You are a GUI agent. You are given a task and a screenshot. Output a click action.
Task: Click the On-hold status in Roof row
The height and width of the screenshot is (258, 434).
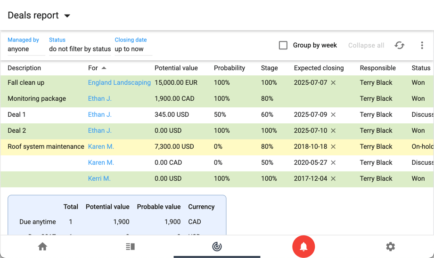point(422,146)
